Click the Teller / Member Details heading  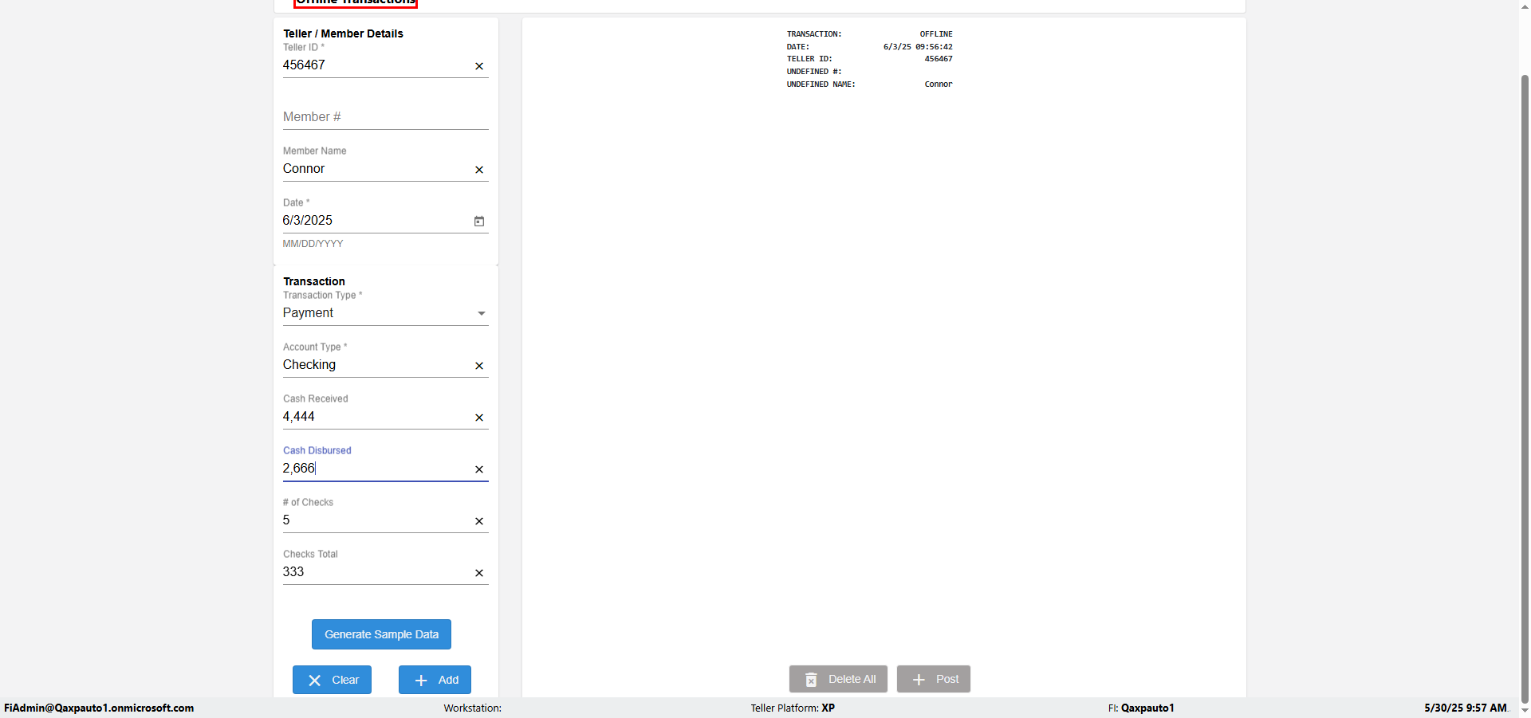(343, 33)
